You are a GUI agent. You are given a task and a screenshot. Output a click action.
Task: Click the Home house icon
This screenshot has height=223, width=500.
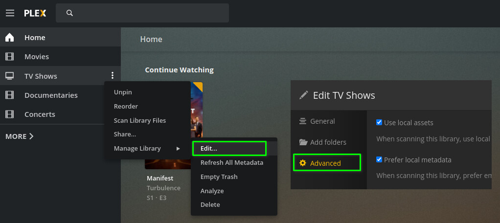click(9, 38)
